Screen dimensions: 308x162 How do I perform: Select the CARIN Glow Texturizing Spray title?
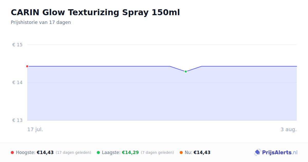[x=95, y=12]
